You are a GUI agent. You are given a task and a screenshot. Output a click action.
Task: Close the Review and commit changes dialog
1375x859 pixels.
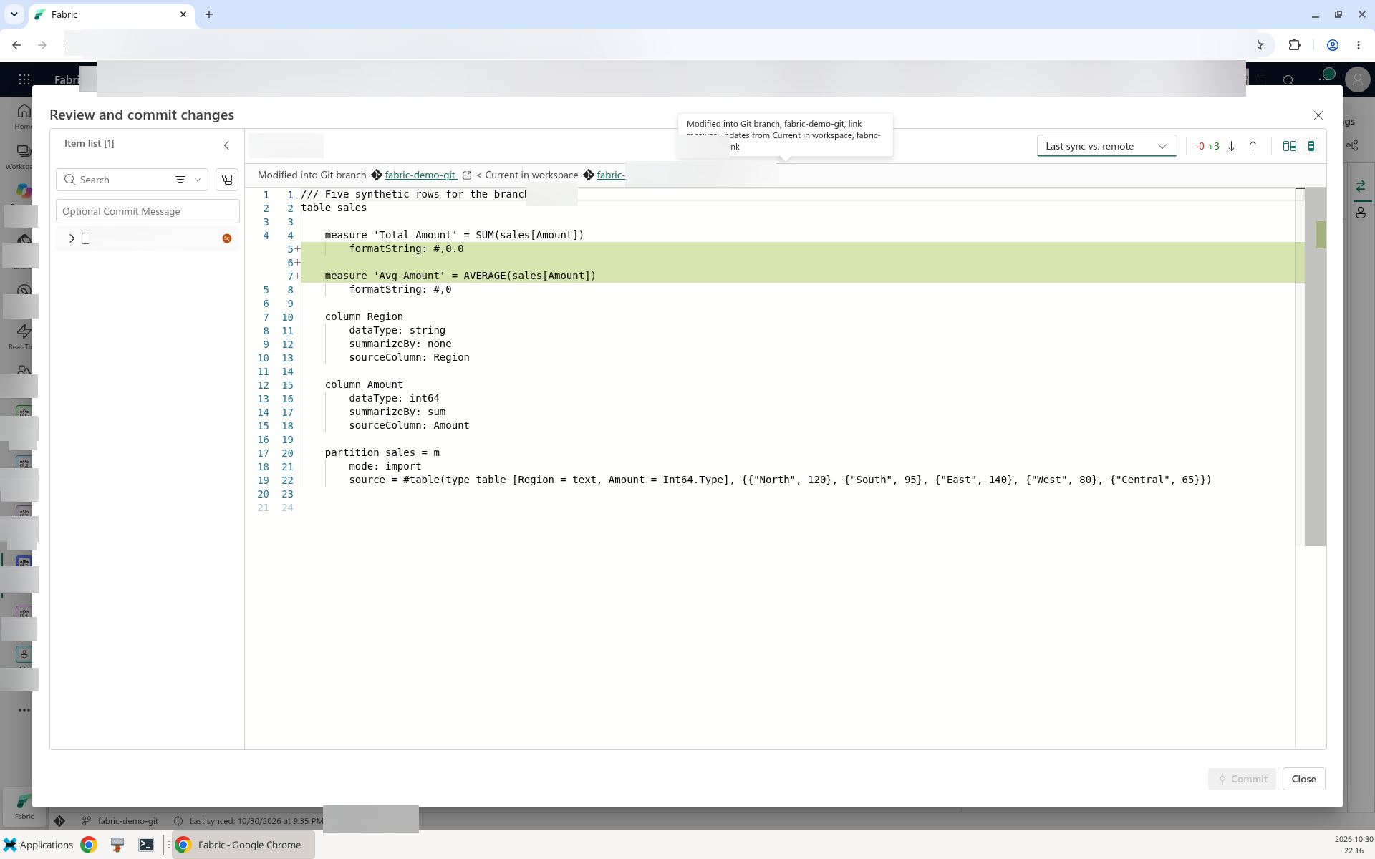pyautogui.click(x=1318, y=115)
